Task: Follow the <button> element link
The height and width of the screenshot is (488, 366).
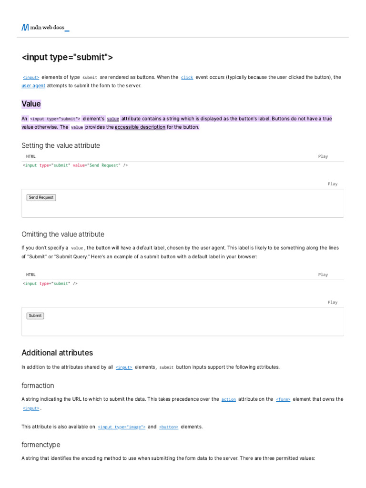Action: point(169,427)
